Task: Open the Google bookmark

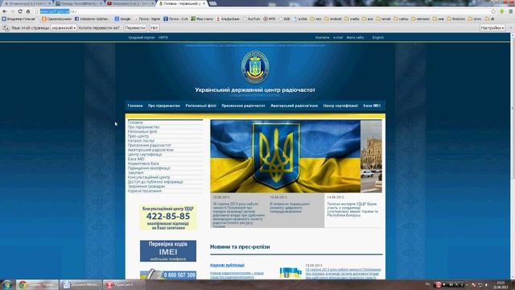Action: pos(123,19)
